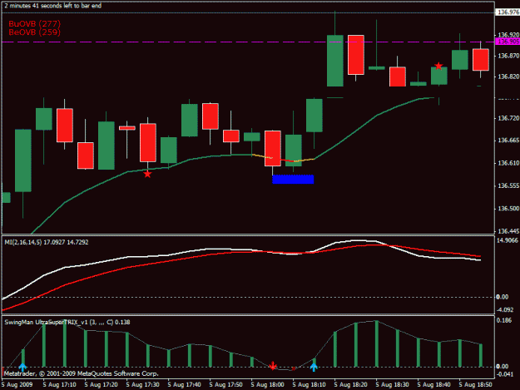
Task: Select the magenta 136.905 price label
Action: point(507,42)
